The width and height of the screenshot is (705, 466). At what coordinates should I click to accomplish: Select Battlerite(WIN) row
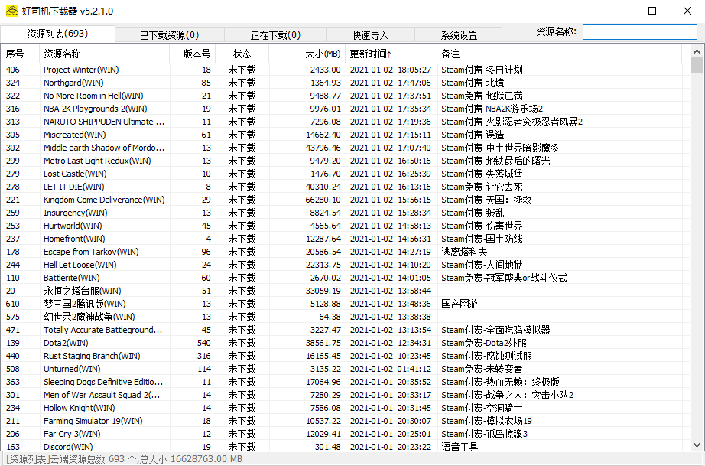pos(346,278)
